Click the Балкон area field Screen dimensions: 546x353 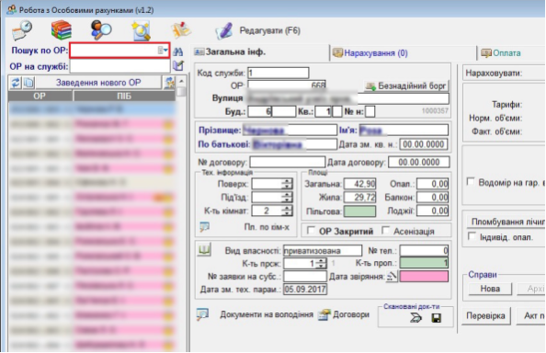tap(433, 198)
